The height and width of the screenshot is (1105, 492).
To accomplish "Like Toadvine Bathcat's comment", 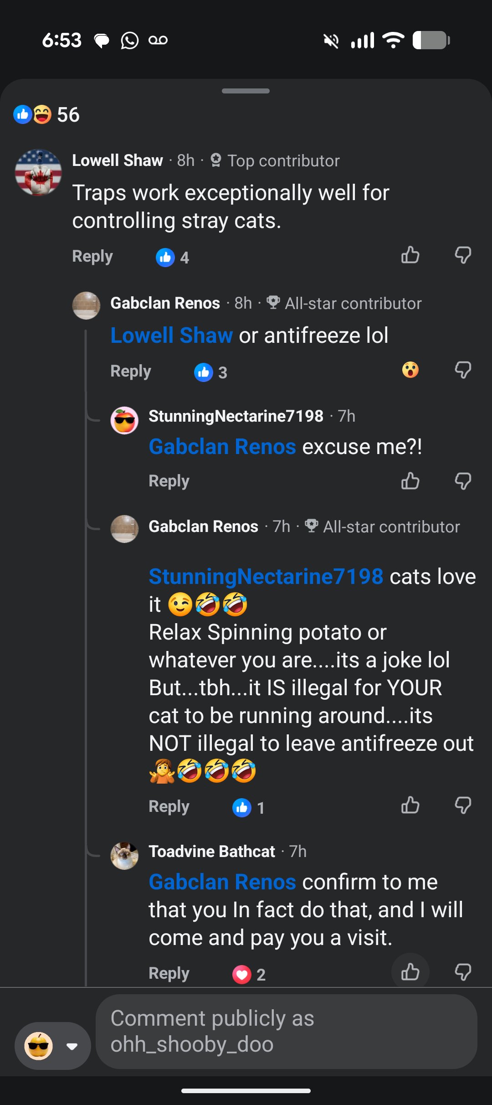I will tap(410, 972).
